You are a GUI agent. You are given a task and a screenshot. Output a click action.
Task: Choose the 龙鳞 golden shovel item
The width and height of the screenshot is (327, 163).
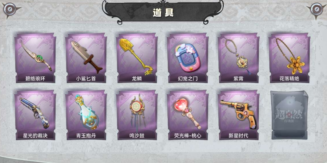[137, 58]
